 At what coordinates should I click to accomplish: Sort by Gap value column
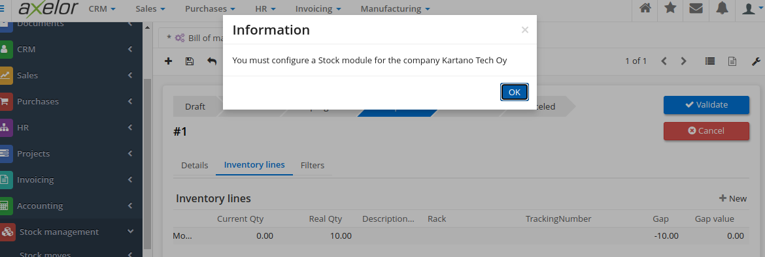tap(714, 219)
